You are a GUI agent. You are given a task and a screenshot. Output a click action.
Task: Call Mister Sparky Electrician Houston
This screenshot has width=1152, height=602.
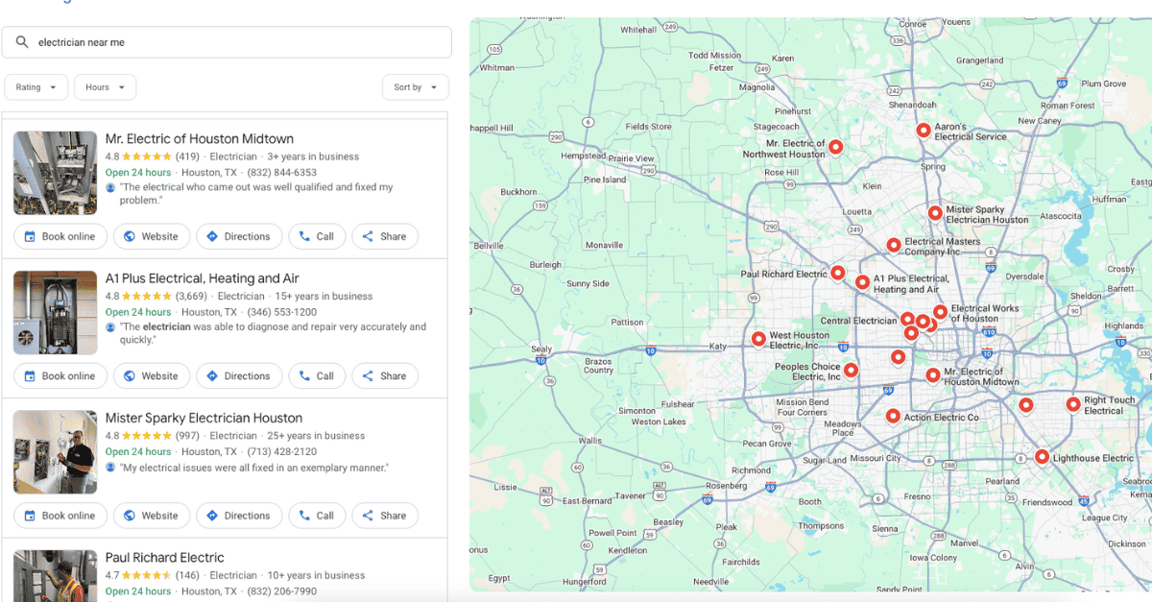click(x=317, y=516)
